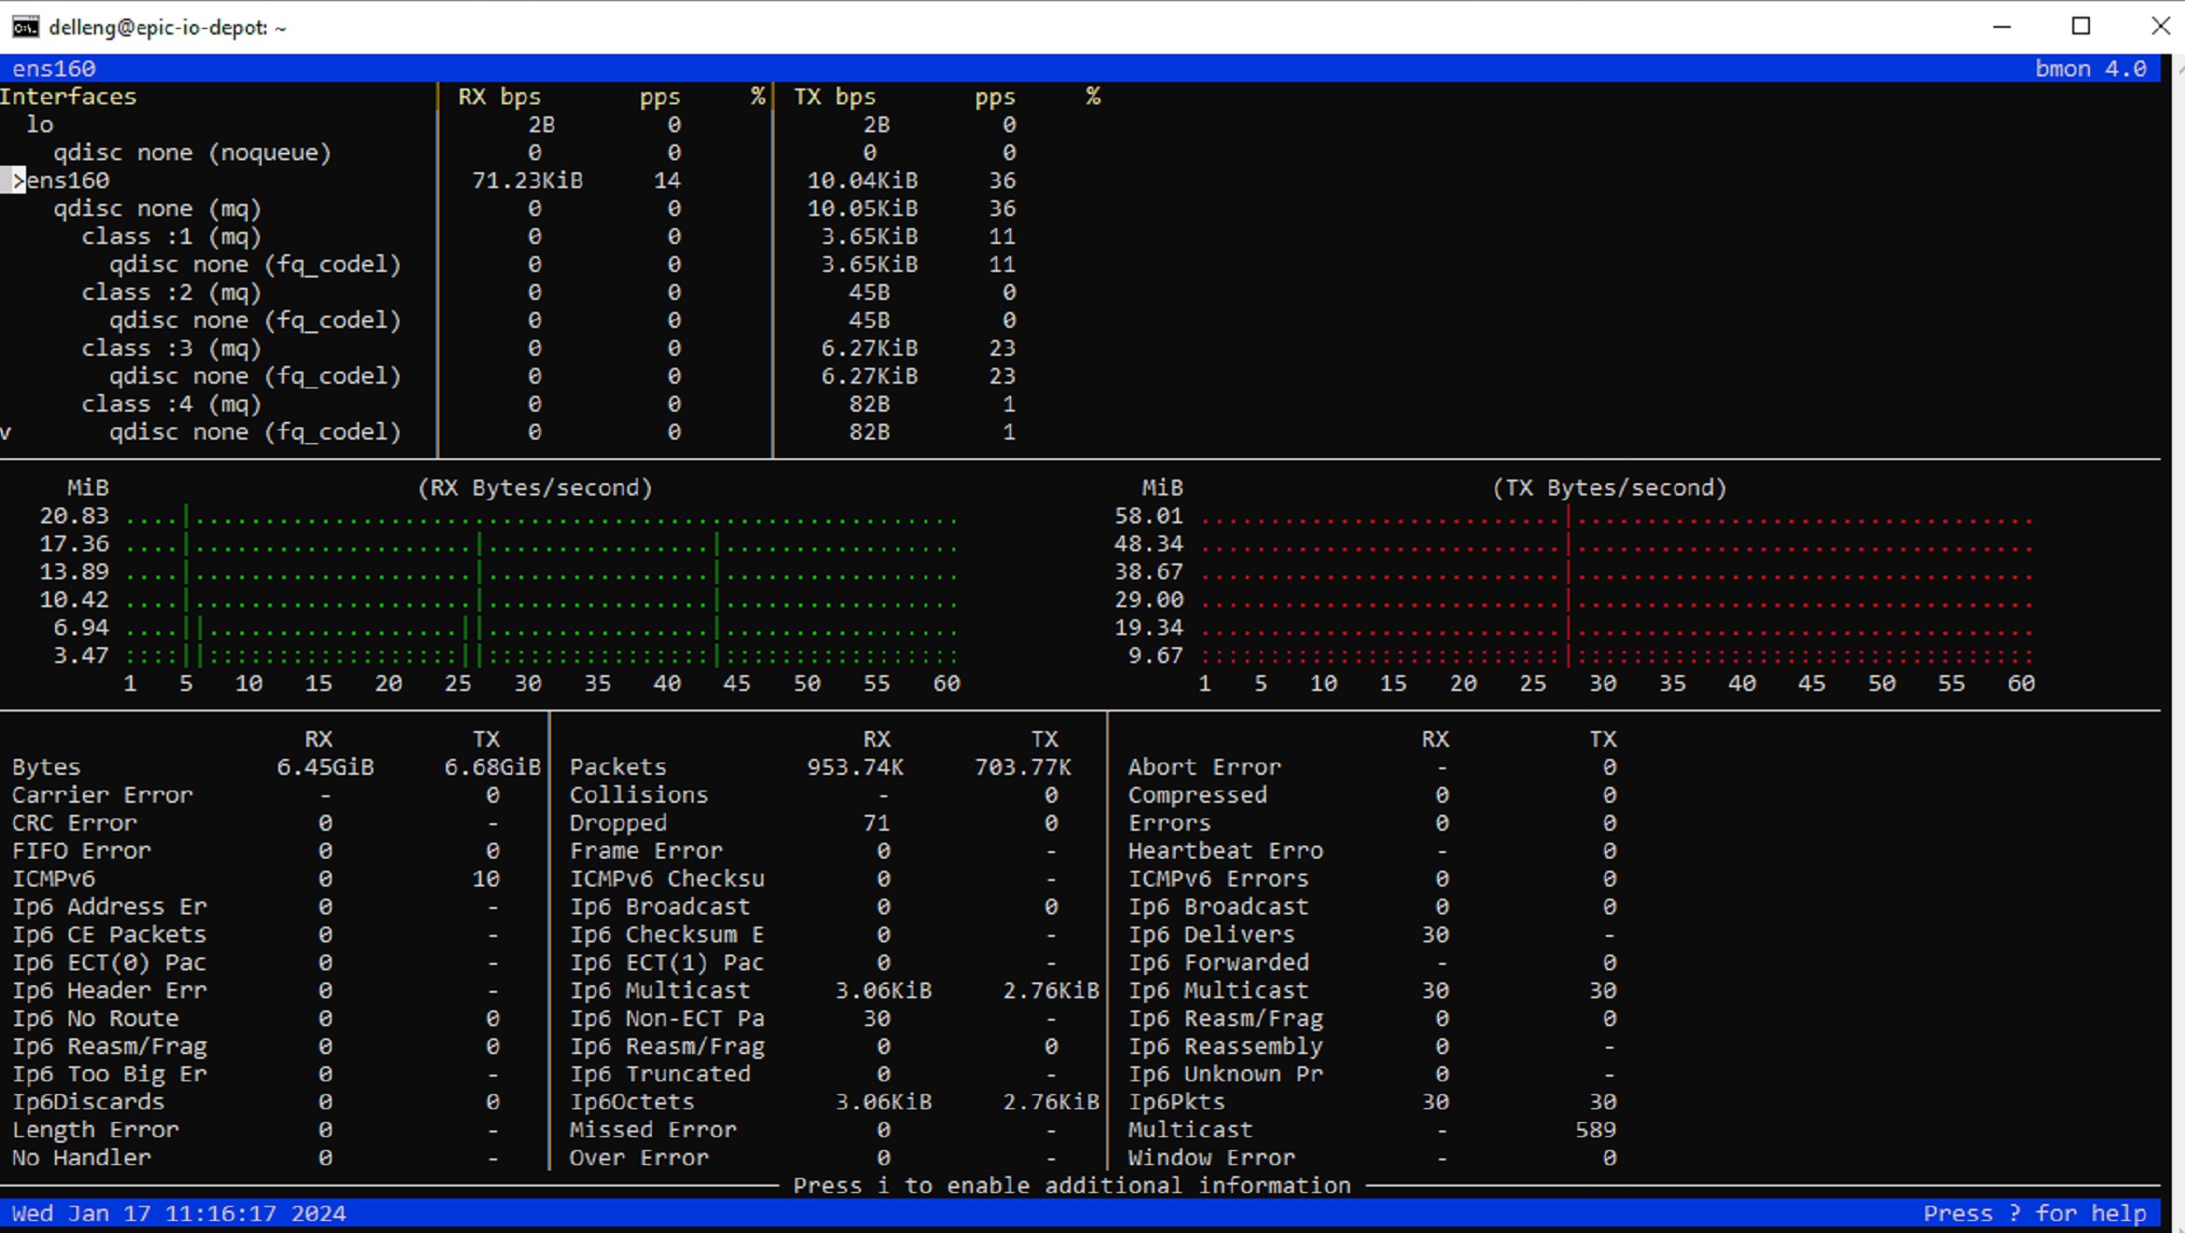Expand the lo interface entry

click(39, 123)
